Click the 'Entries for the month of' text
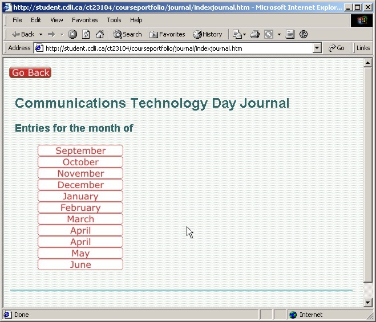The image size is (376, 322). click(x=74, y=128)
